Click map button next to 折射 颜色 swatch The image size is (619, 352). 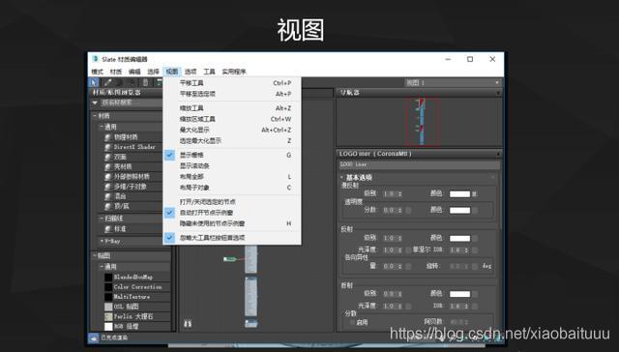tap(475, 294)
